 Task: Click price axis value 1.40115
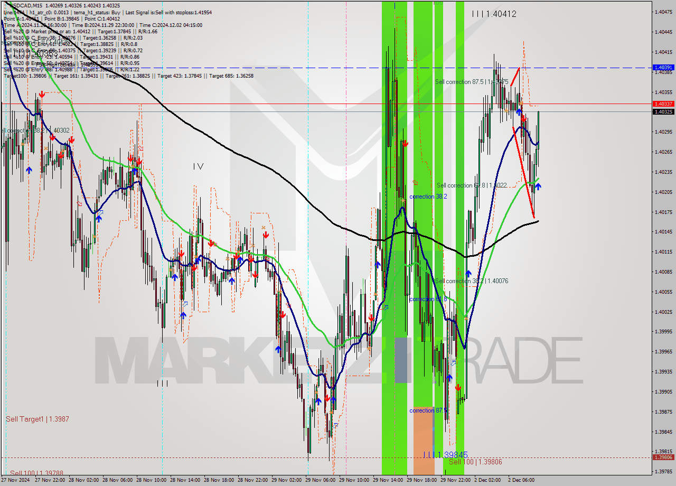click(x=663, y=251)
